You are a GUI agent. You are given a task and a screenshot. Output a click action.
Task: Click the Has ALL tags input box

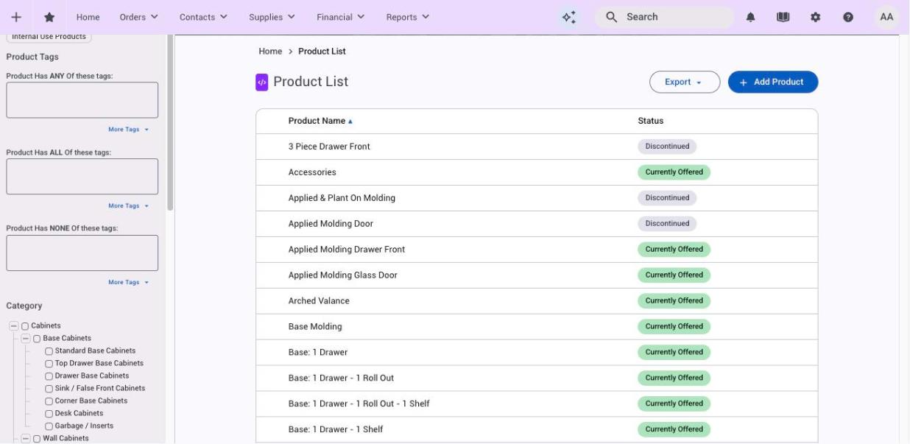(x=82, y=177)
